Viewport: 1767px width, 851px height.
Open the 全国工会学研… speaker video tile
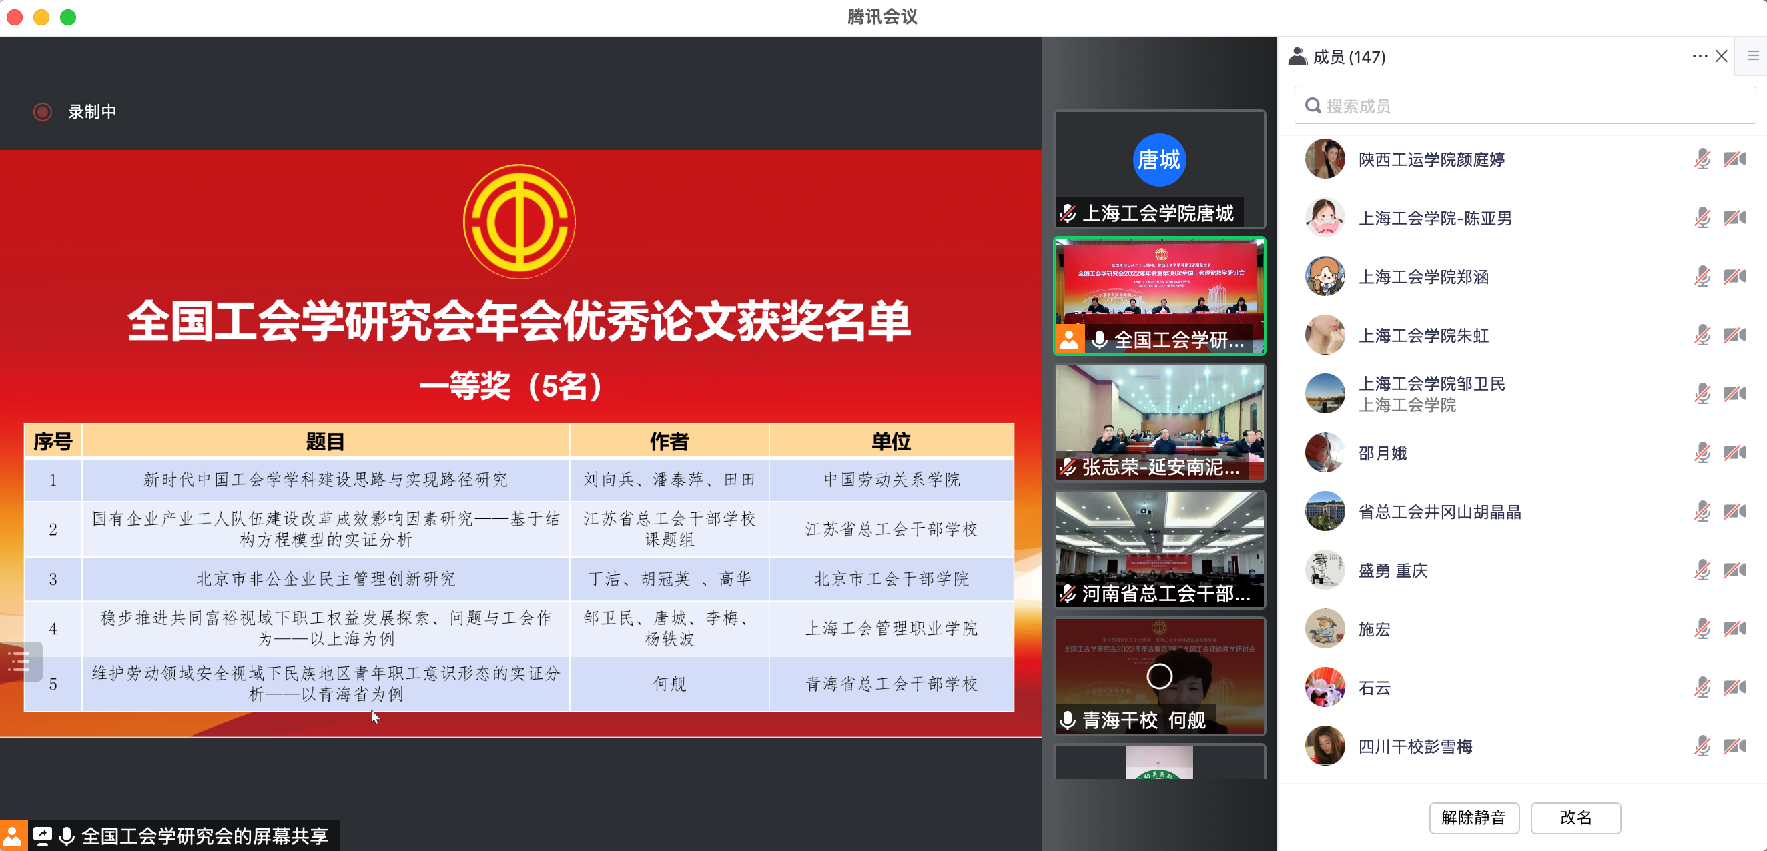tap(1158, 295)
